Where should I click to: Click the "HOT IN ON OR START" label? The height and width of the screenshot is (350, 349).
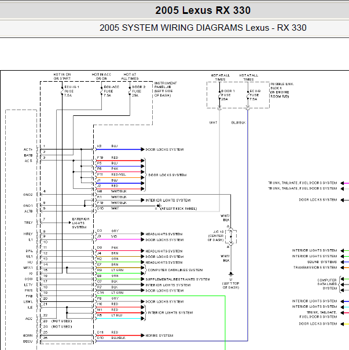[x=62, y=76]
